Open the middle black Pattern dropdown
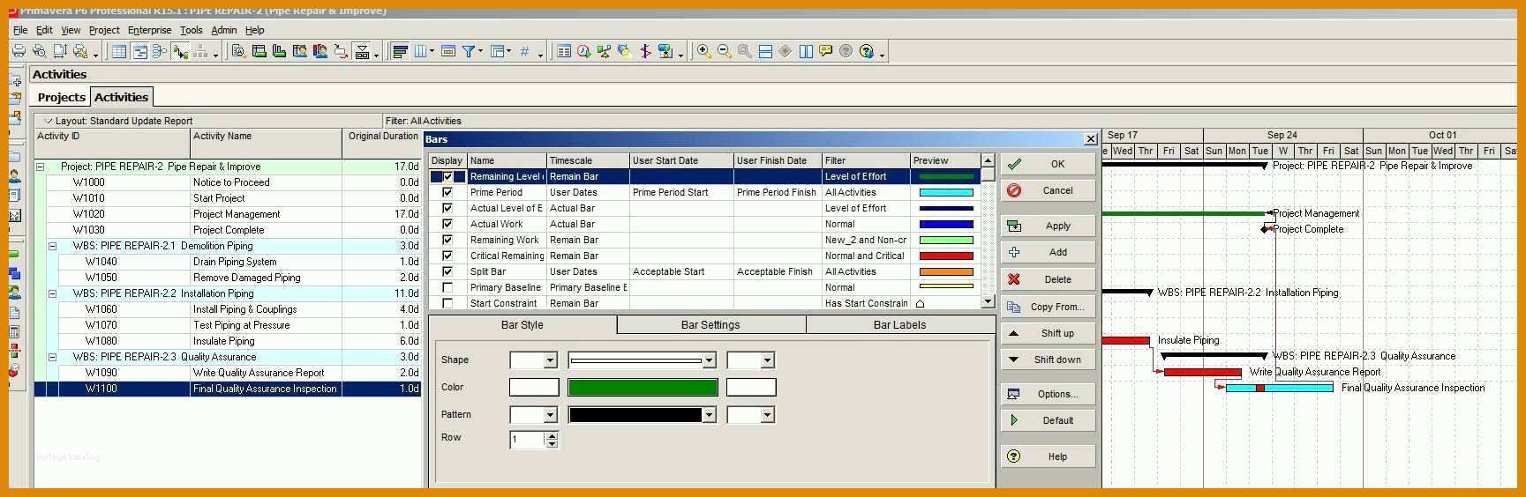The image size is (1526, 497). [708, 415]
